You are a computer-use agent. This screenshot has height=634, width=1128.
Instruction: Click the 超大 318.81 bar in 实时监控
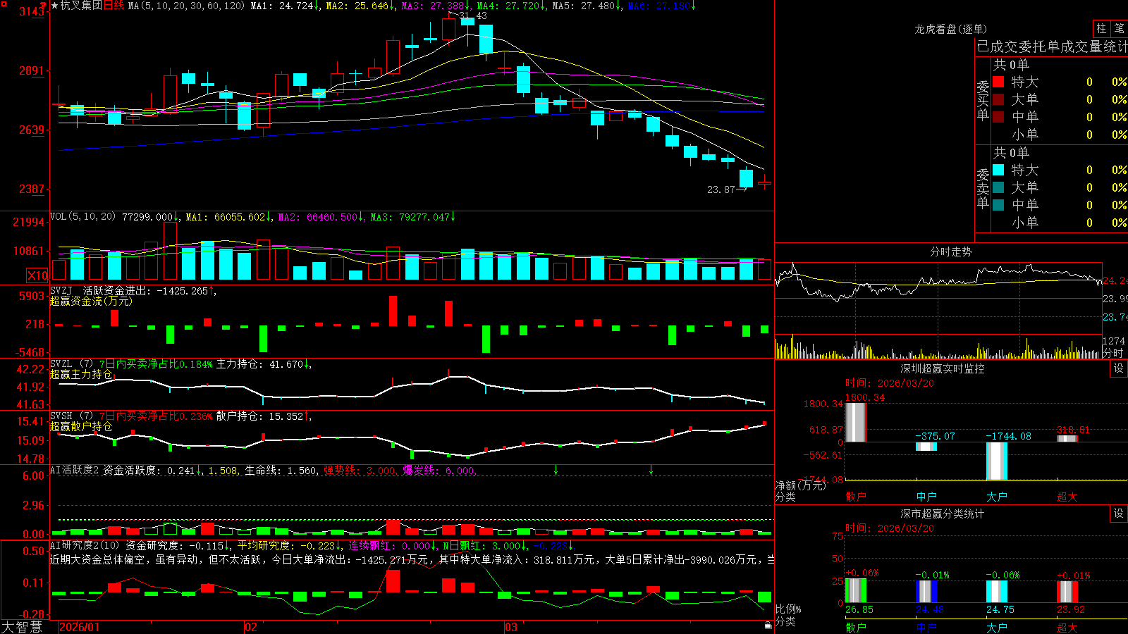pyautogui.click(x=1067, y=439)
